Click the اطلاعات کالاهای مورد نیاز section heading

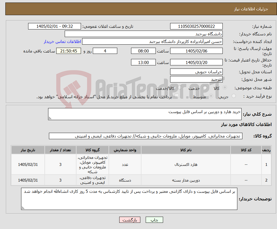coord(246,125)
